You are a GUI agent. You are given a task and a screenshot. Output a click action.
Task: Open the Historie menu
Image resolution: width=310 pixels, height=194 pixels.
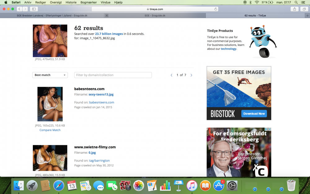[71, 2]
